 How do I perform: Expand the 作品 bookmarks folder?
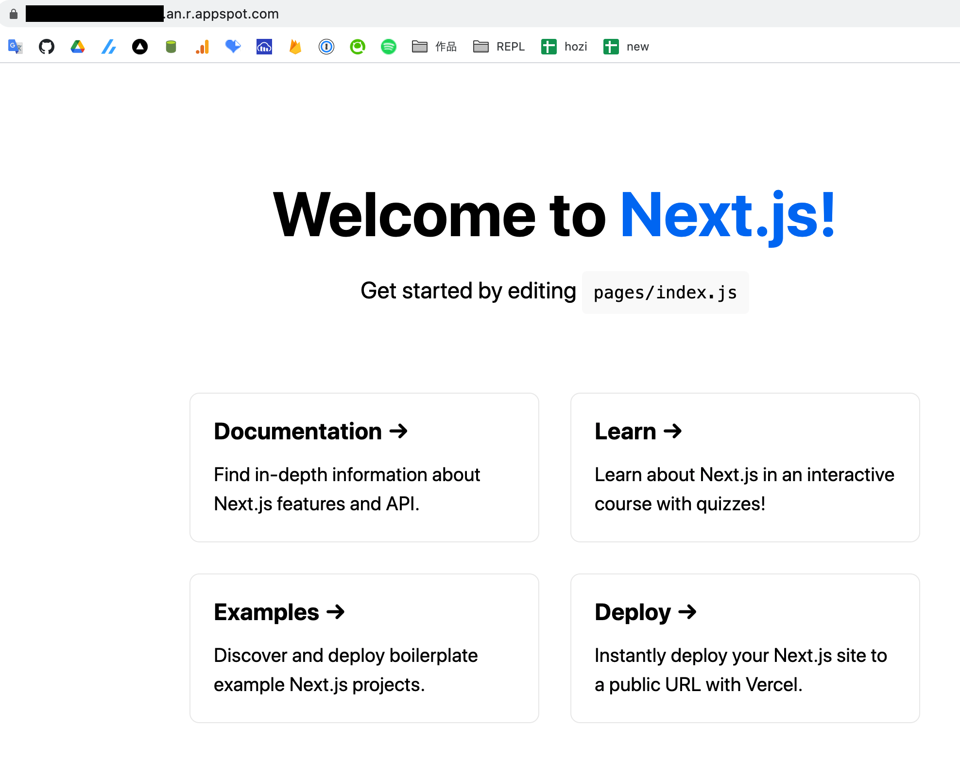pyautogui.click(x=434, y=47)
